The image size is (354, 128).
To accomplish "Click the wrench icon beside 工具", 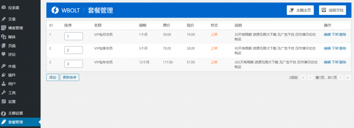I will pyautogui.click(x=3, y=93).
